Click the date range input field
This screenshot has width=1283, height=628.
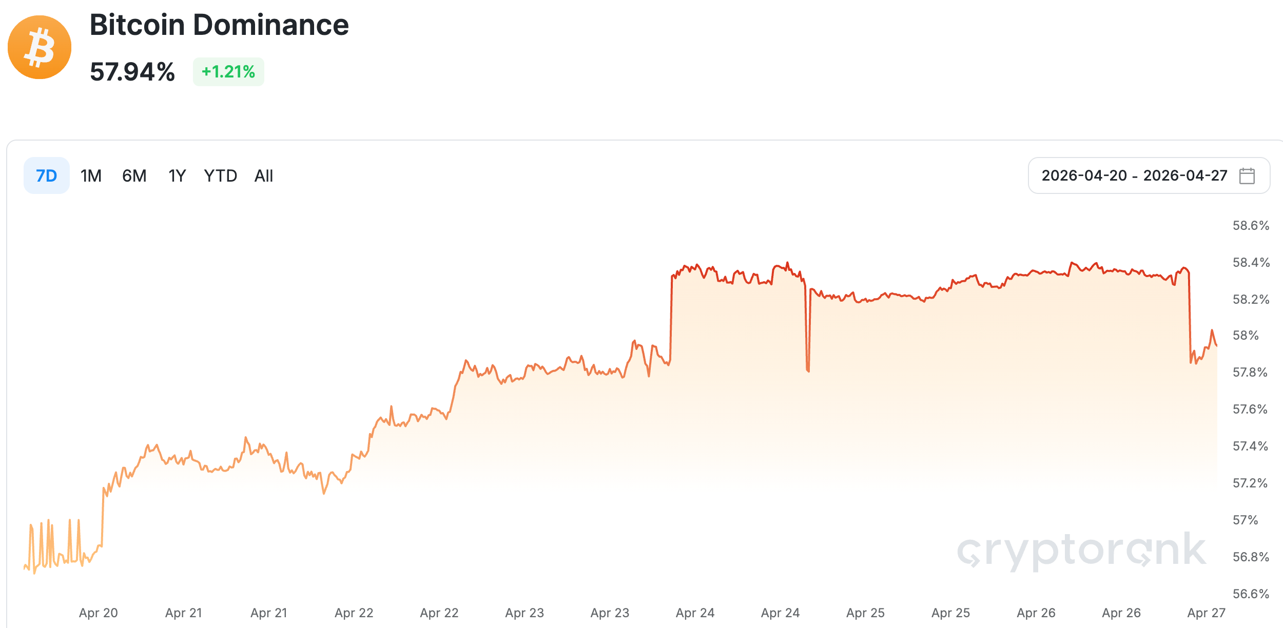(1134, 176)
